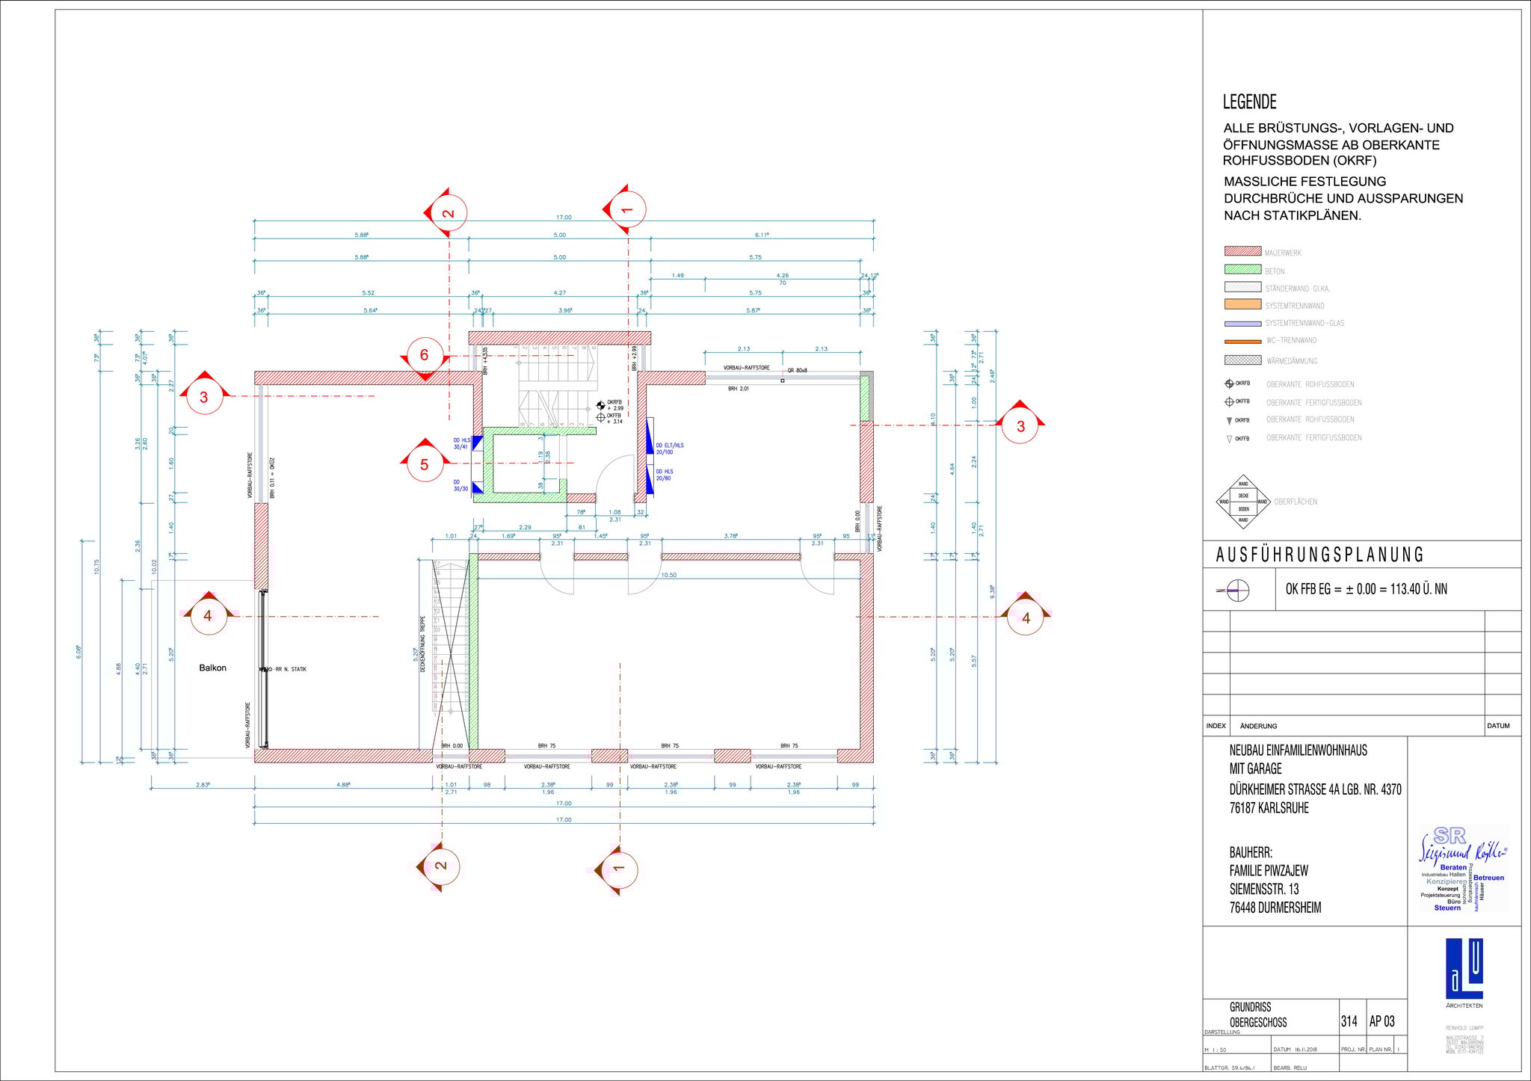
Task: Click the Wärmedämmung legend swatch
Action: 1242,360
